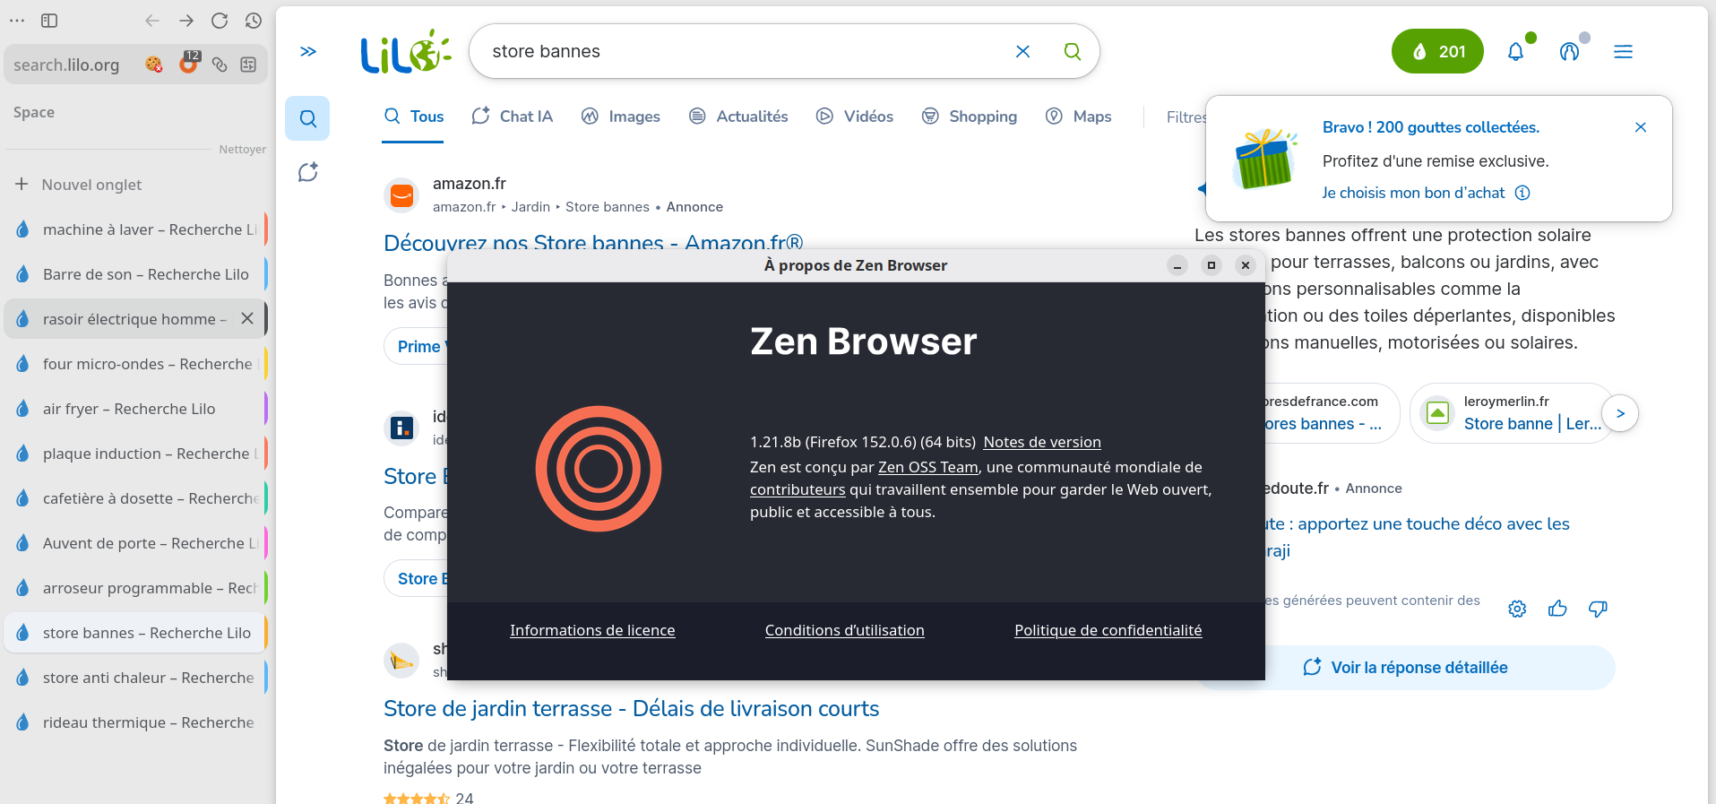Switch to arroseur programmable tab
1716x804 pixels.
135,588
